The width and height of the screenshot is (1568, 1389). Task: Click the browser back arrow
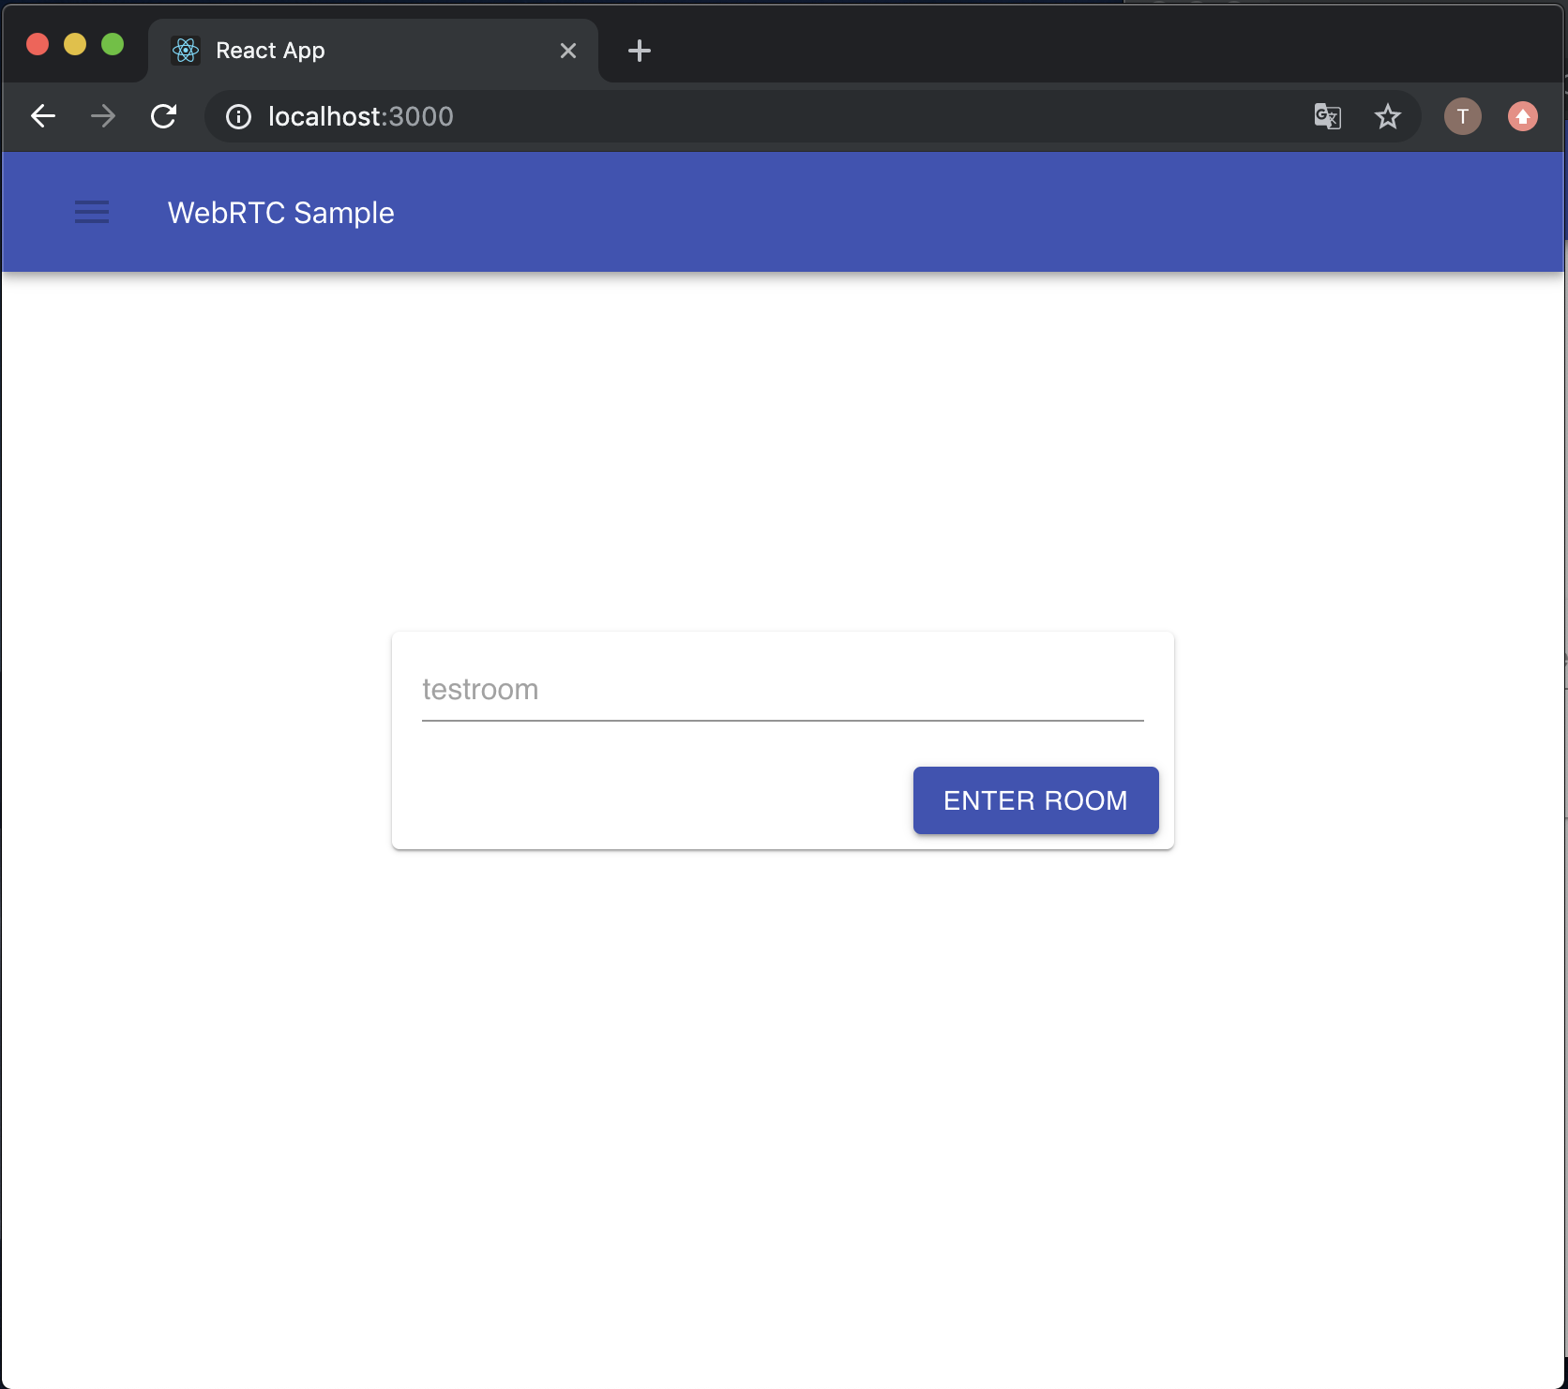point(43,116)
